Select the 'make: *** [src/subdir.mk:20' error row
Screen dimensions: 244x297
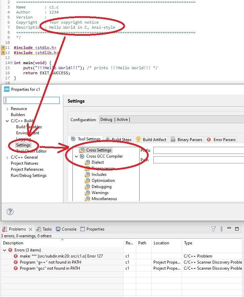[x=121, y=256]
